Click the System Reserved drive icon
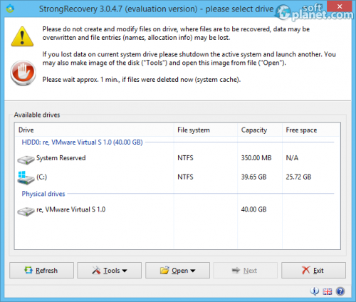 [x=26, y=160]
